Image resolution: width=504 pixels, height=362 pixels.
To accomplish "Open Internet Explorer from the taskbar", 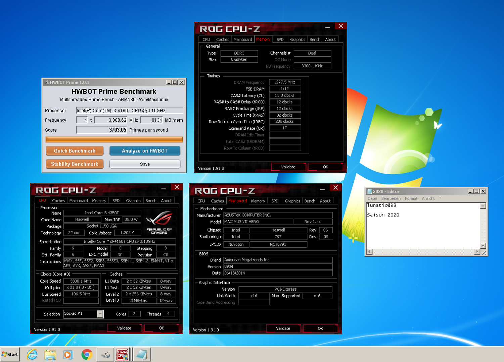I will 32,354.
